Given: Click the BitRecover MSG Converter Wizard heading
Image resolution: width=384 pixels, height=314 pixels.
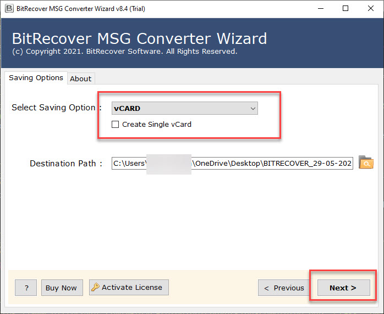Looking at the screenshot, I should point(139,38).
